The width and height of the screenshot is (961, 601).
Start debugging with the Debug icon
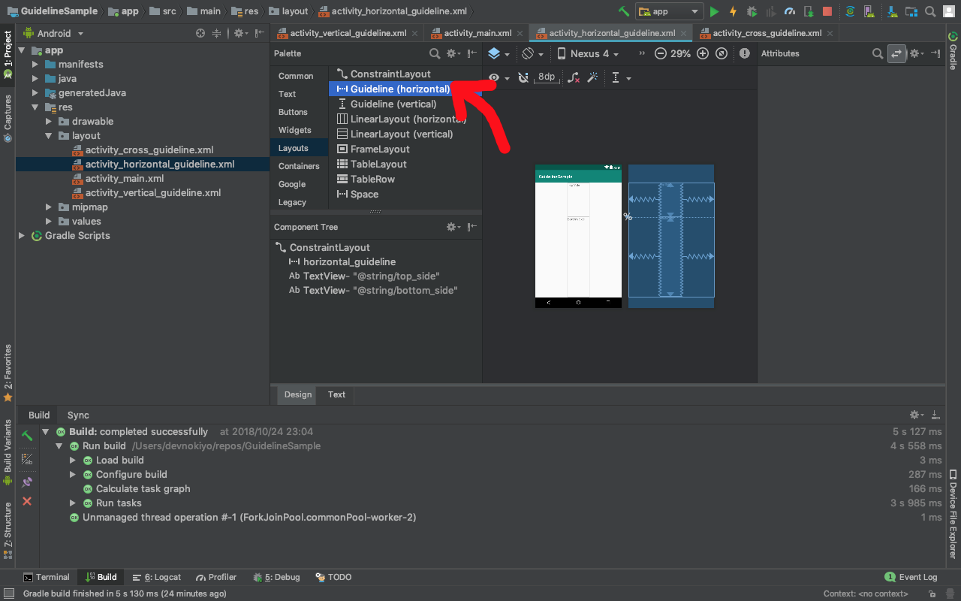751,11
